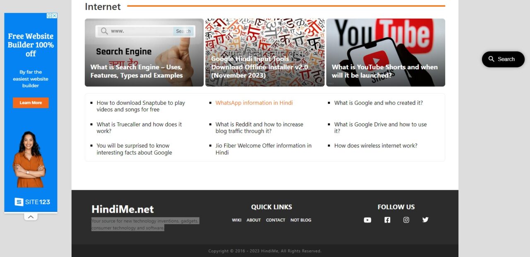This screenshot has height=257, width=530.
Task: Click the magnifier icon in Search pill
Action: coord(491,59)
